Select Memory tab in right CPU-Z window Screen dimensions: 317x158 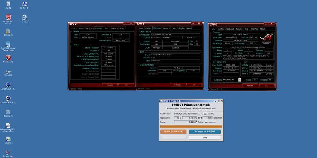[x=239, y=29]
